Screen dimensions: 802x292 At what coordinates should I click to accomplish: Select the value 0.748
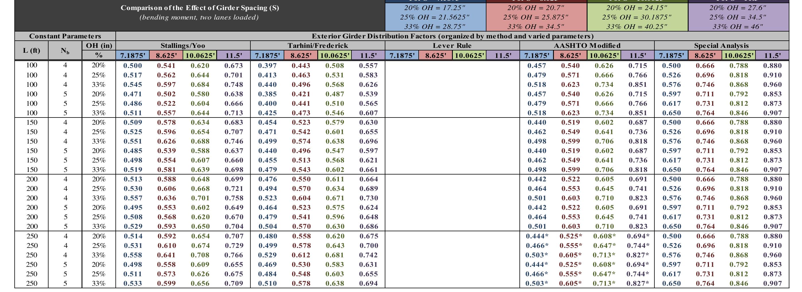(x=233, y=85)
